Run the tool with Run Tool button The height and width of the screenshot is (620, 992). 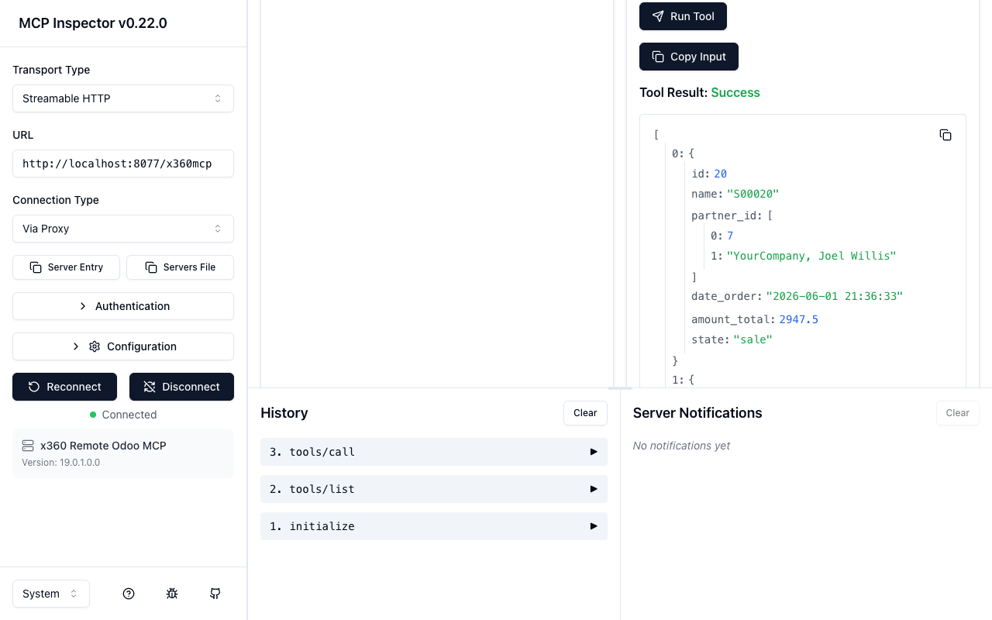tap(683, 16)
